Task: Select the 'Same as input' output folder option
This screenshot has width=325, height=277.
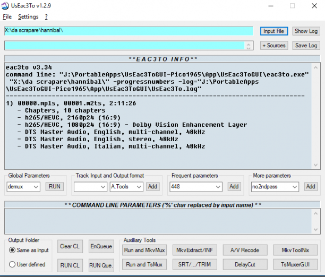Action: [29, 250]
